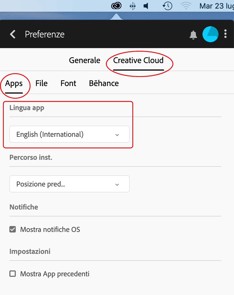The height and width of the screenshot is (295, 234).
Task: Open the File sub-tab
Action: click(41, 83)
